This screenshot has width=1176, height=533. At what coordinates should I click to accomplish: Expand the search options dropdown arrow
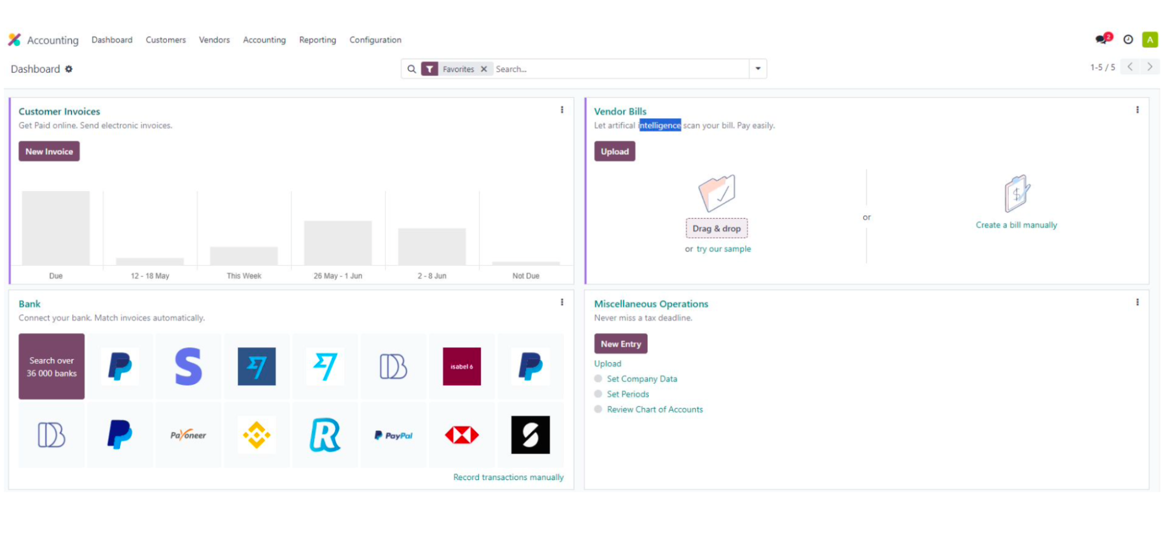tap(758, 69)
